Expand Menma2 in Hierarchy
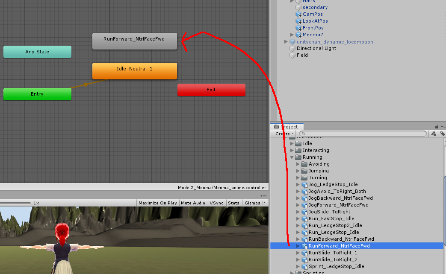The width and height of the screenshot is (446, 274). tap(292, 35)
